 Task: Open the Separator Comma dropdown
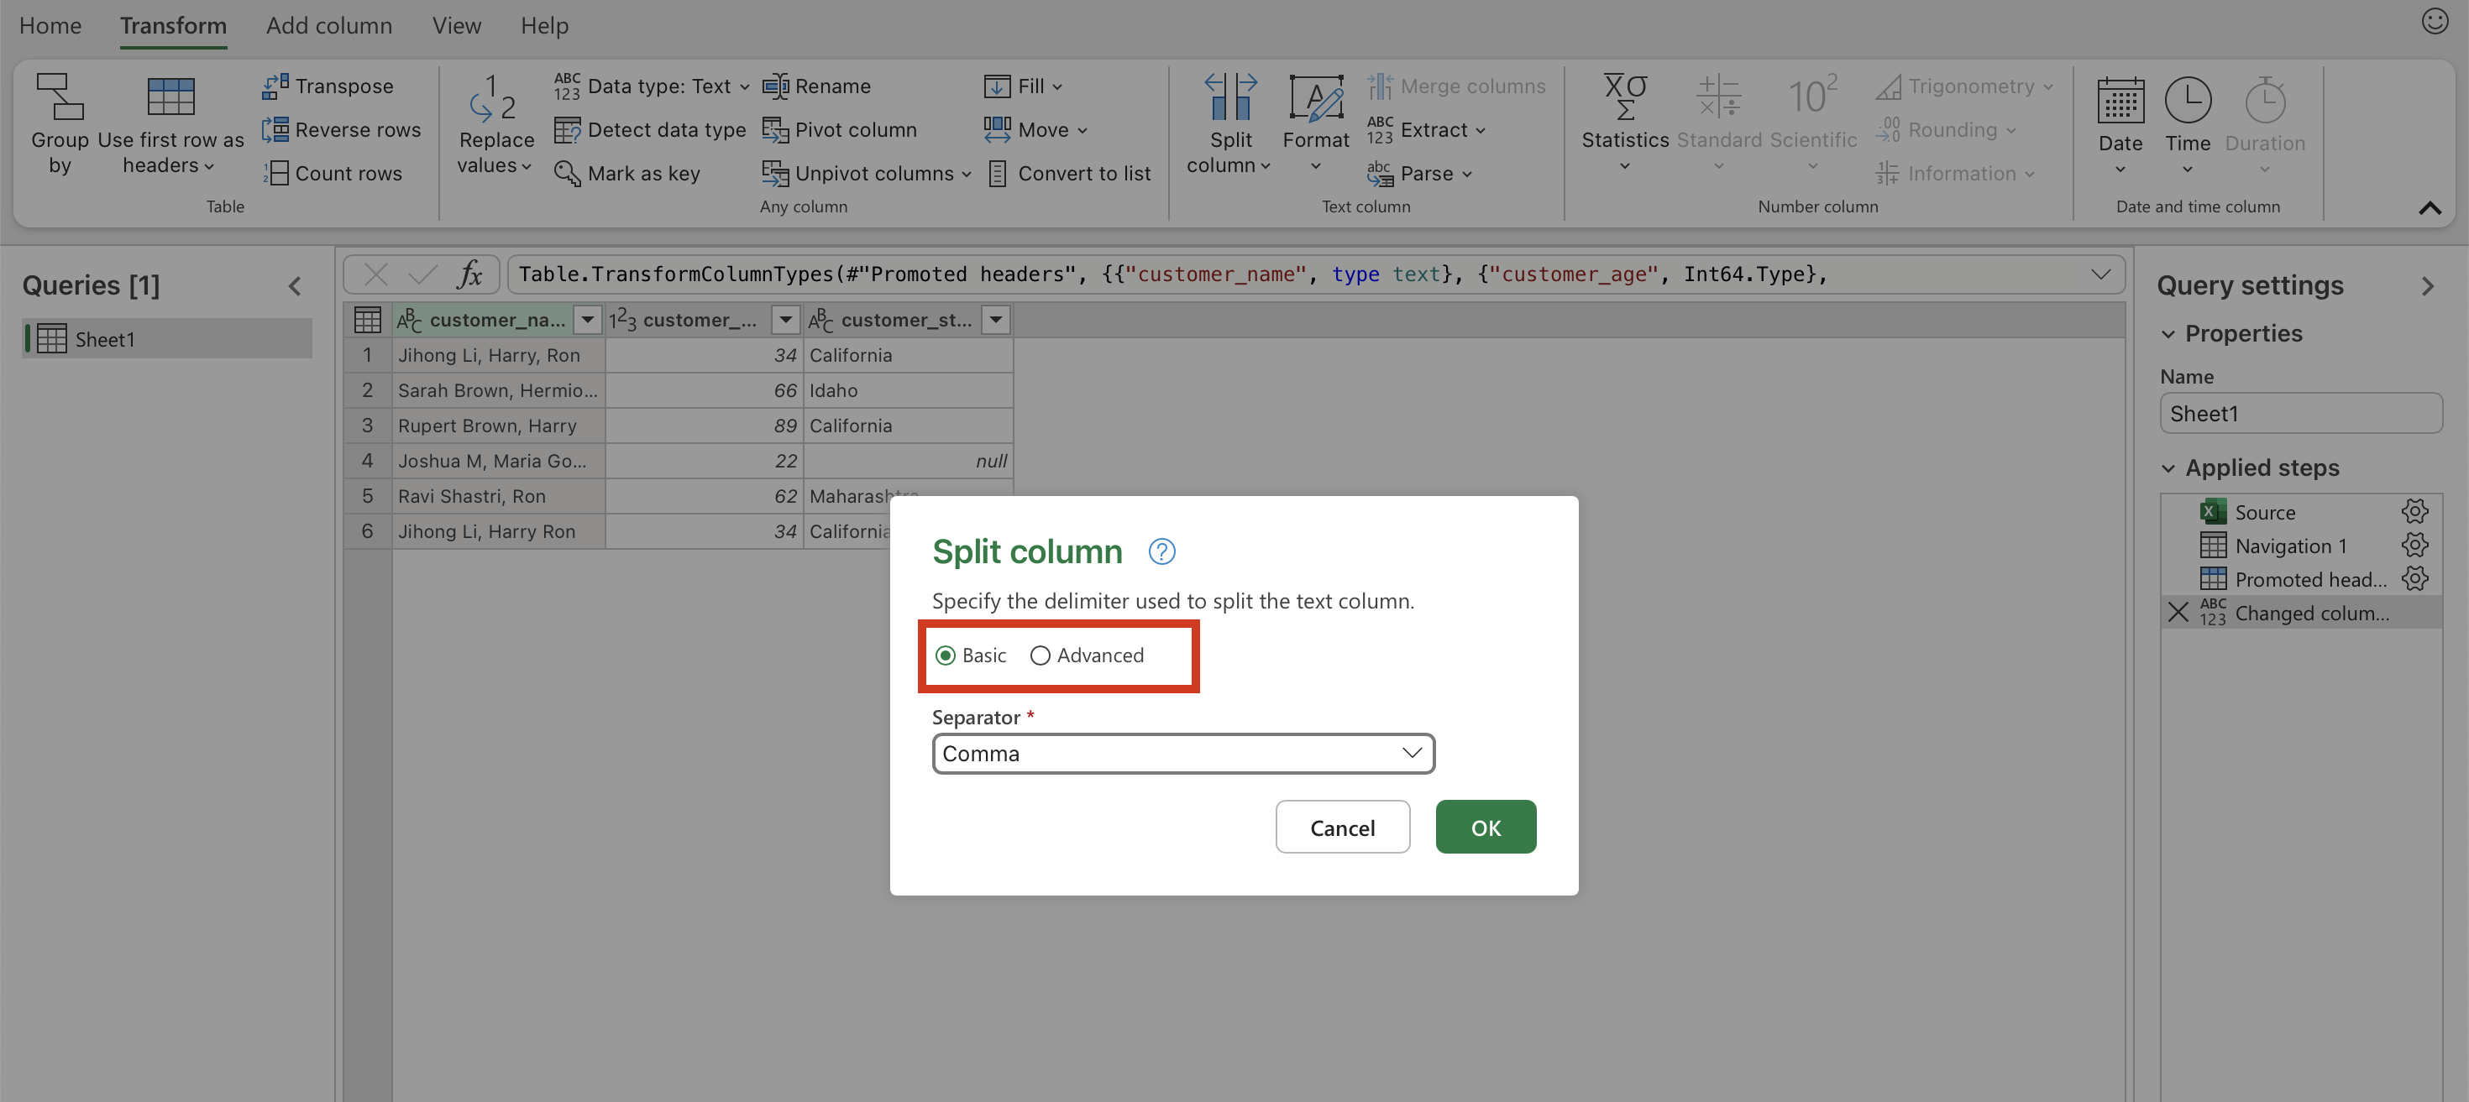click(x=1182, y=753)
